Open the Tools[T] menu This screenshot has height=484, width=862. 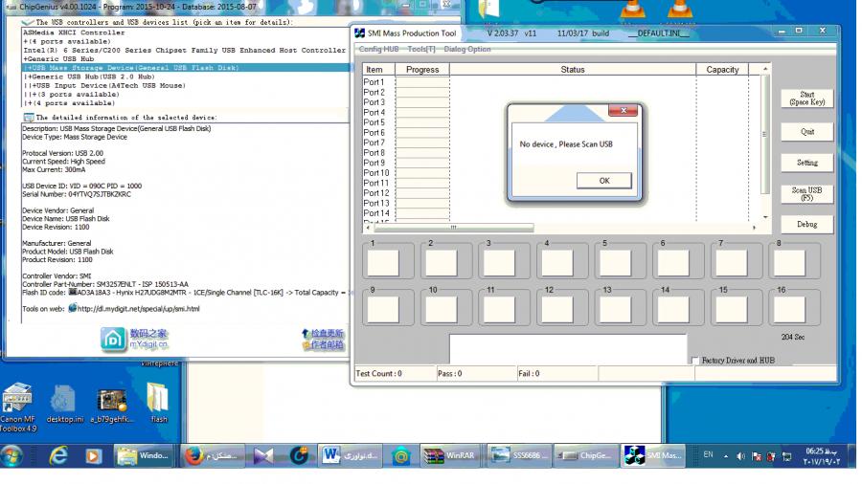point(421,49)
